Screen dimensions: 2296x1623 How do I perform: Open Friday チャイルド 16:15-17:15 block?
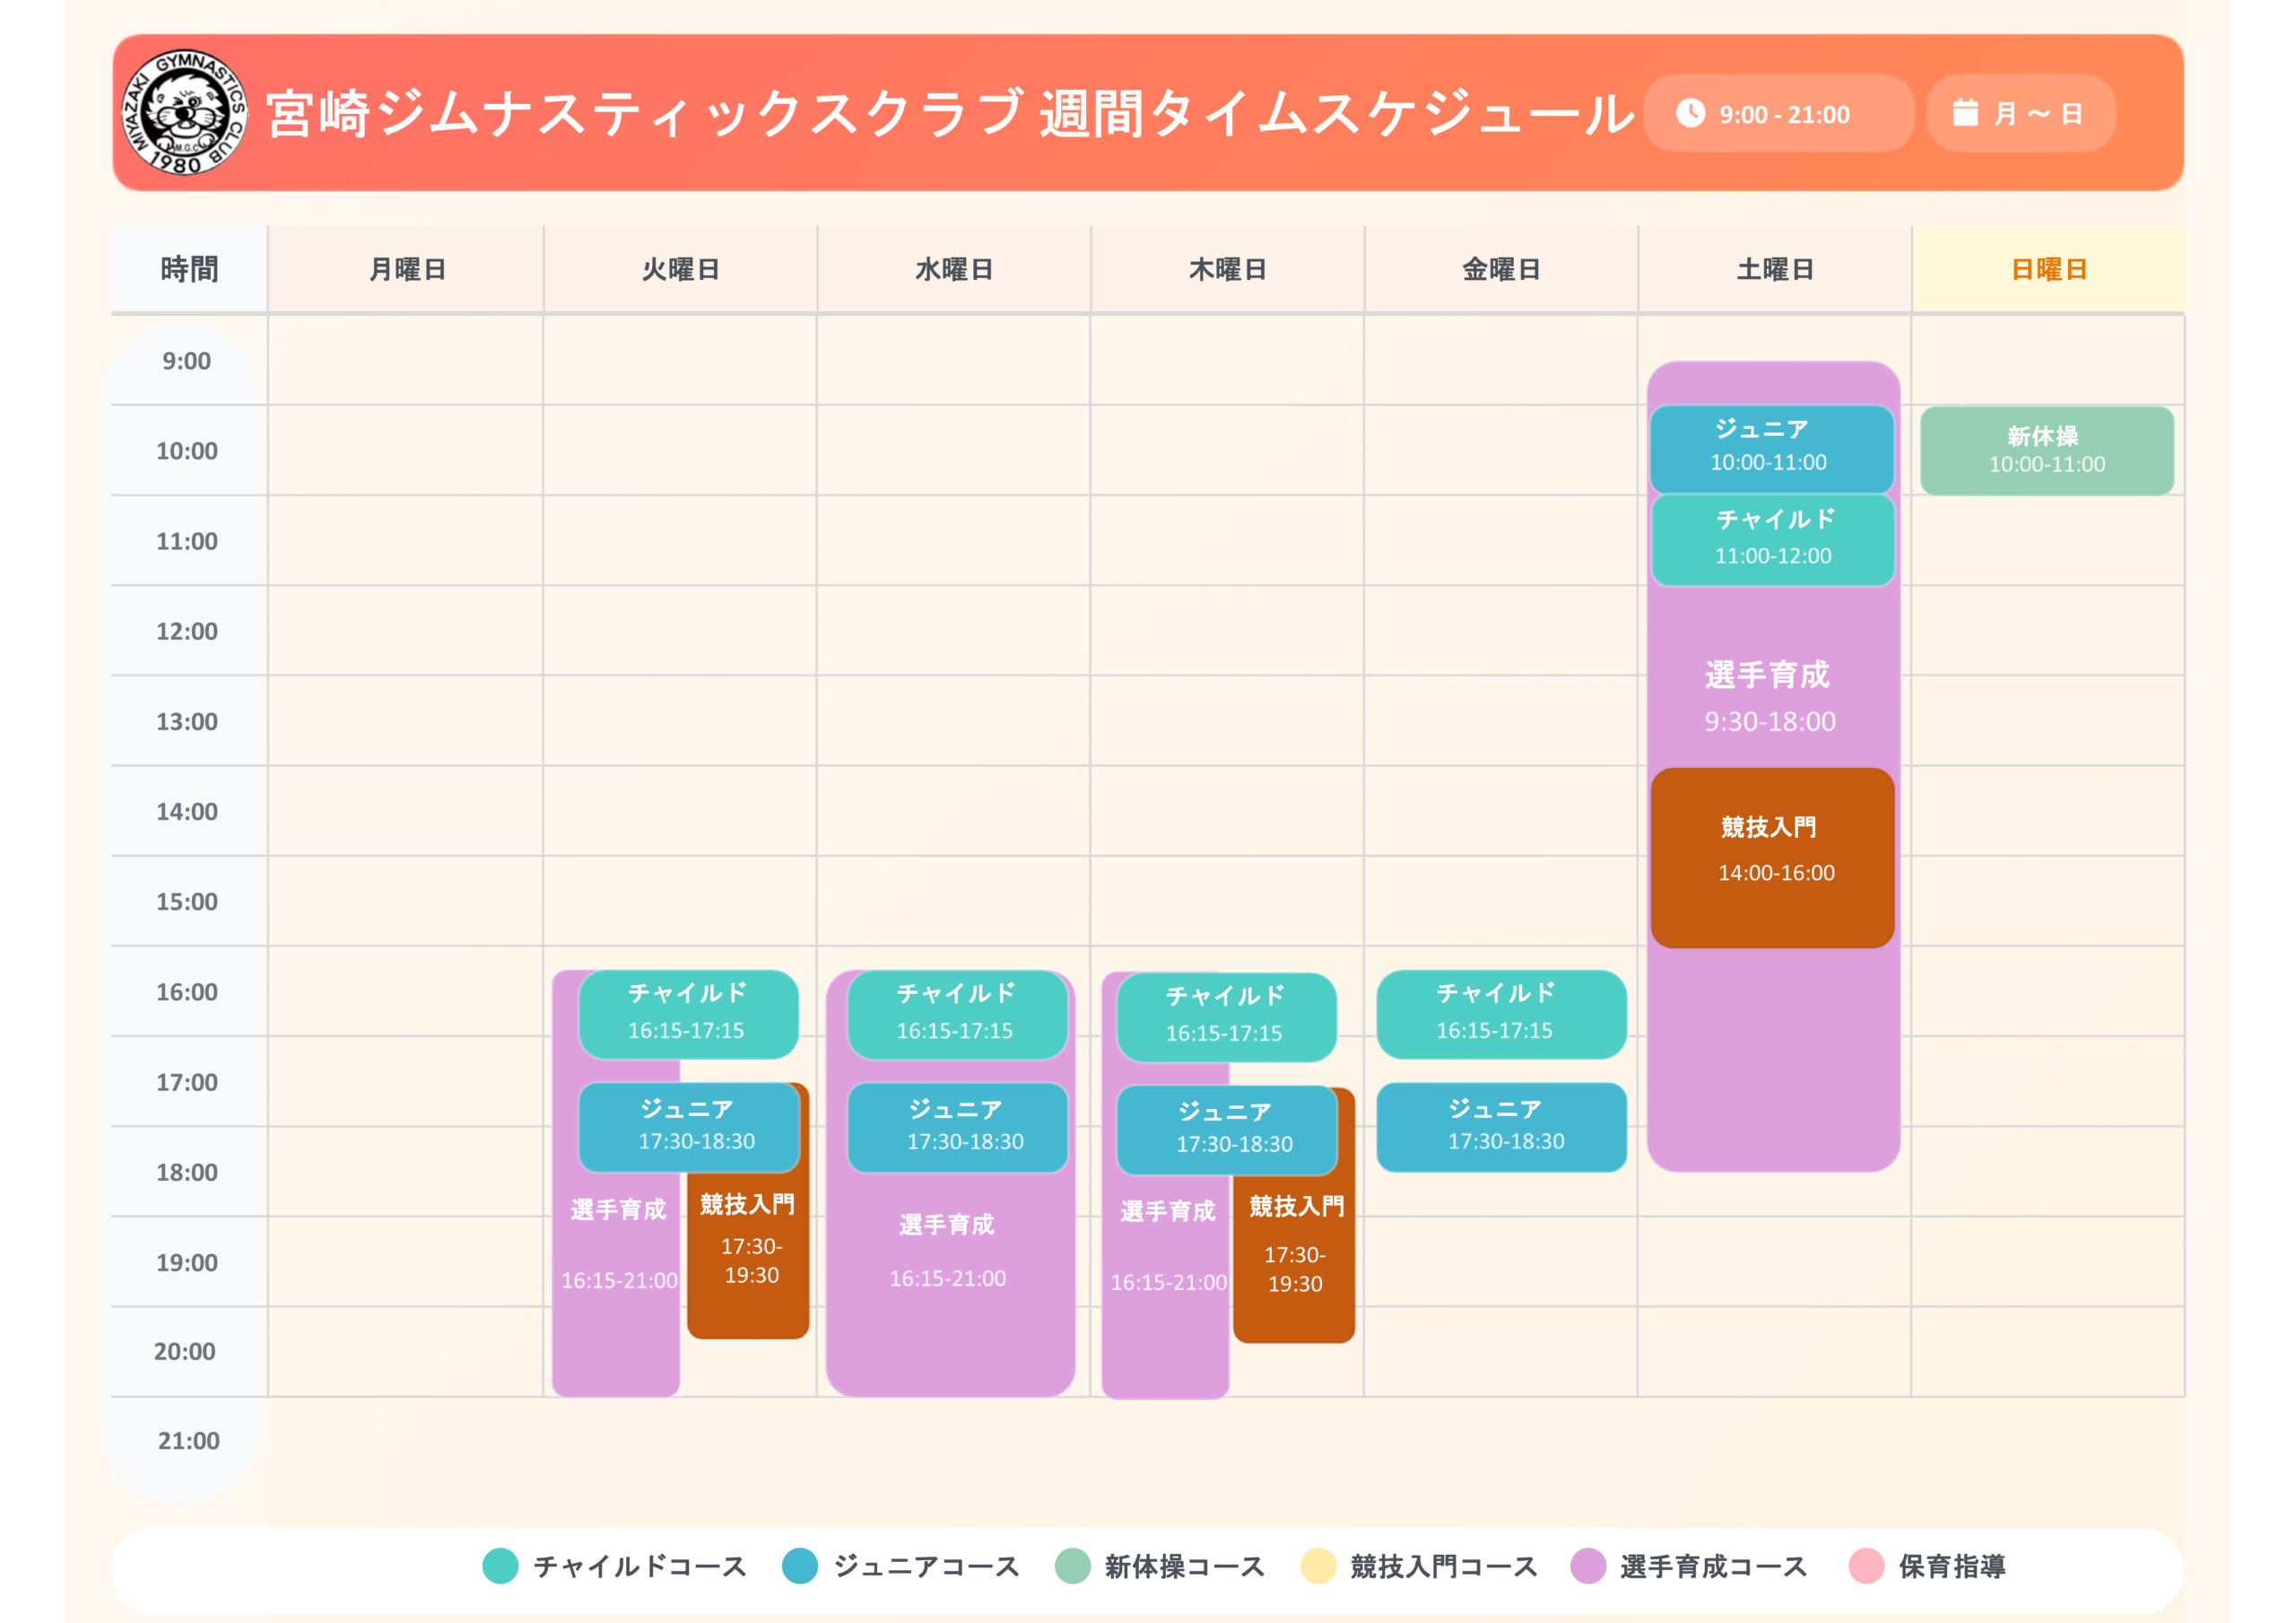1501,1014
